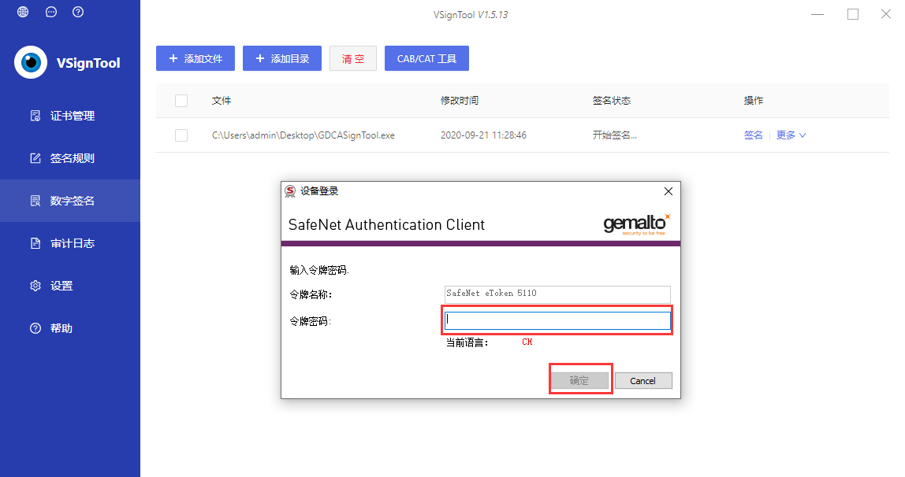This screenshot has height=477, width=905.
Task: Click the SafeNet Authentication Client heading
Action: pos(386,224)
